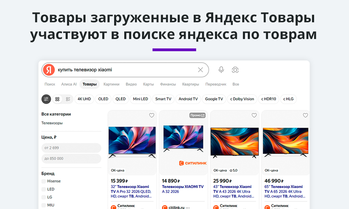The image size is (349, 209).
Task: Apply the с HDR10 filter chip
Action: (x=268, y=99)
